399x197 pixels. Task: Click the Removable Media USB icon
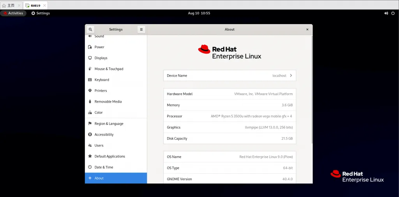(x=90, y=101)
